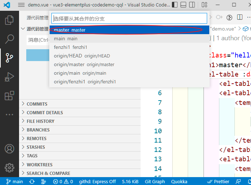Expand the COMMIT DETAILS section
Viewport: 251px width, 185px height.
(80, 112)
